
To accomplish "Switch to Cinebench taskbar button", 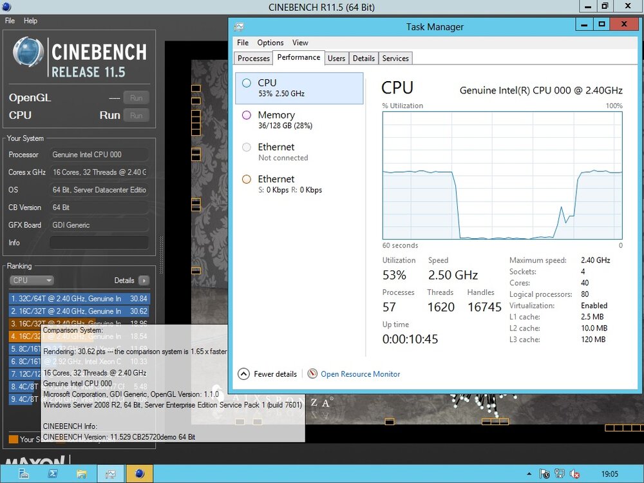I will tap(139, 474).
